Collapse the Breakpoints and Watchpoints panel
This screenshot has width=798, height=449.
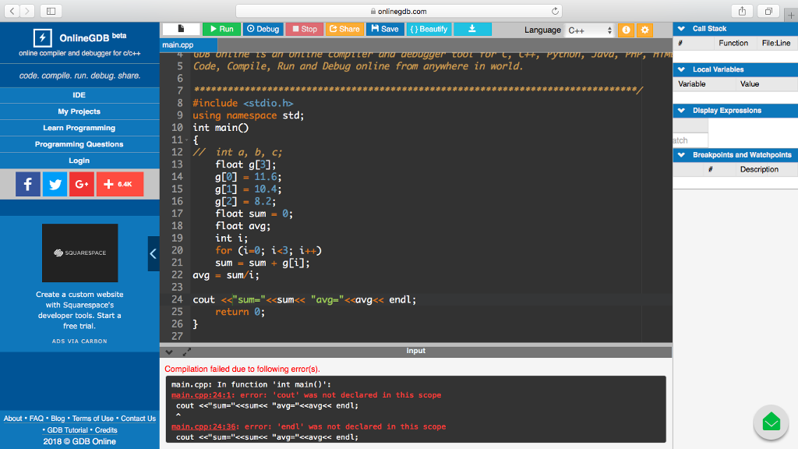681,155
